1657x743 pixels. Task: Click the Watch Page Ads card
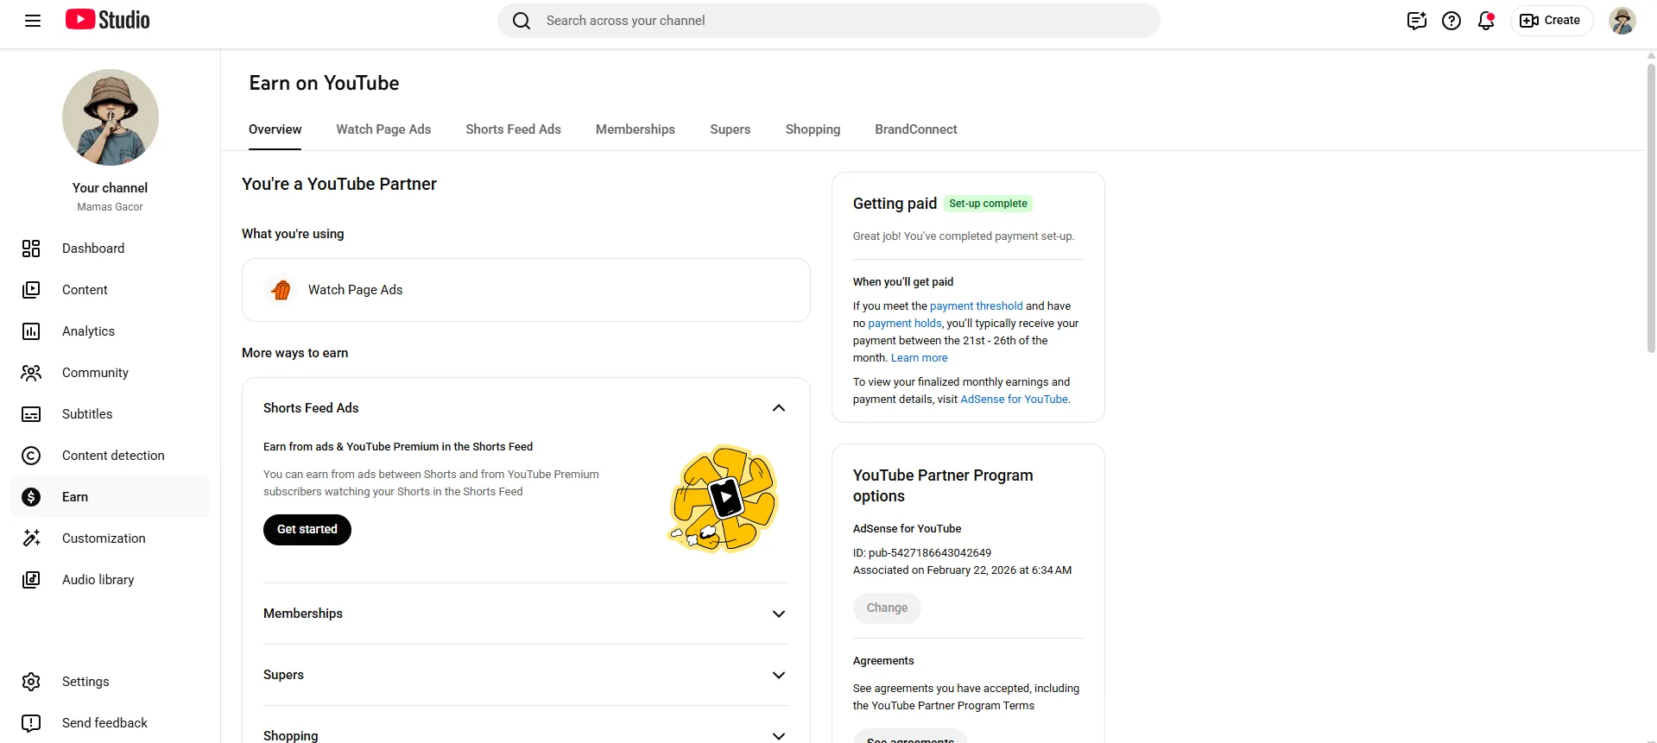(526, 290)
